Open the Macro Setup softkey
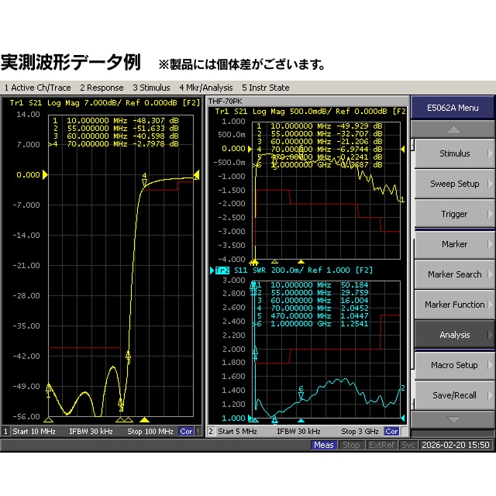Screen dimensions: 496x496 pos(453,365)
